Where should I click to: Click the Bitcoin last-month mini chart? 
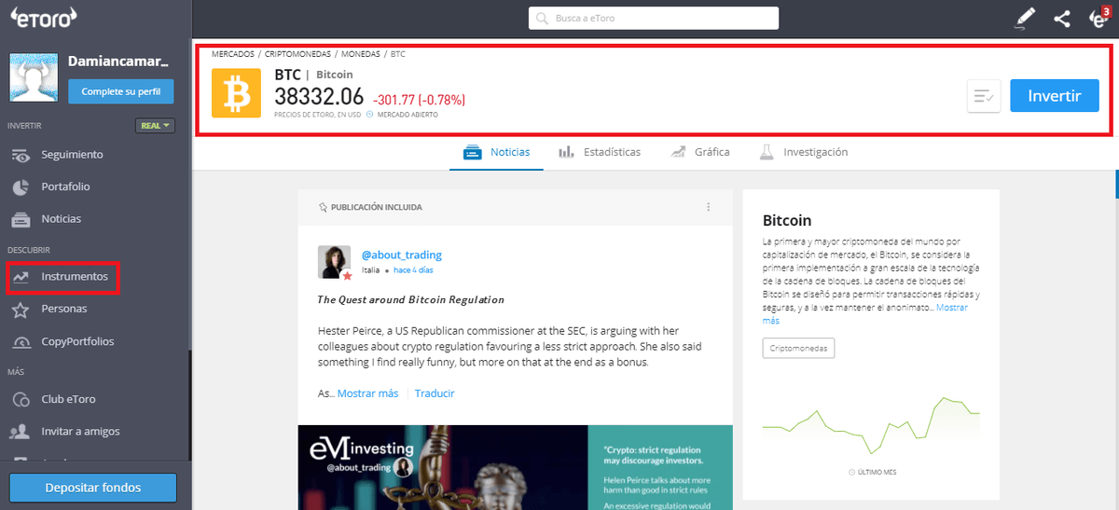[x=871, y=426]
